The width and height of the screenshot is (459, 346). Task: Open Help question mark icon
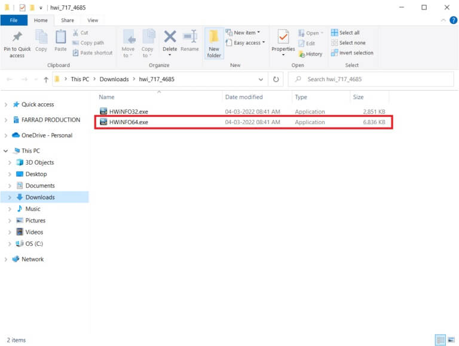[x=454, y=20]
